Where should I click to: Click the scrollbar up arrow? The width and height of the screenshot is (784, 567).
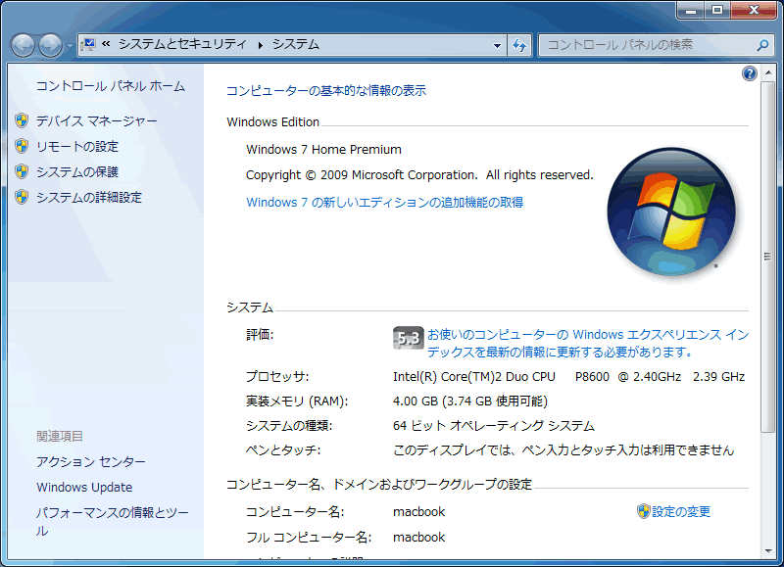[768, 72]
